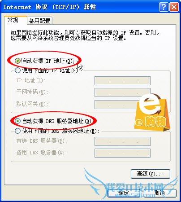
Task: Click the help question mark icon
Action: [164, 7]
